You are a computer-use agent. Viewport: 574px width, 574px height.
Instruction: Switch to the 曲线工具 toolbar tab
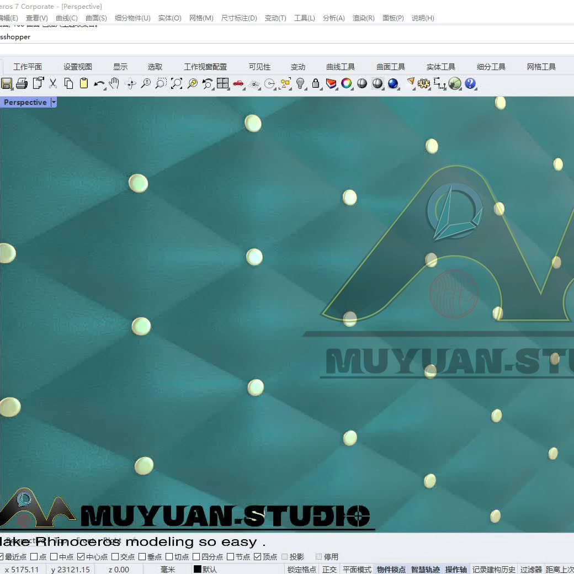[341, 67]
